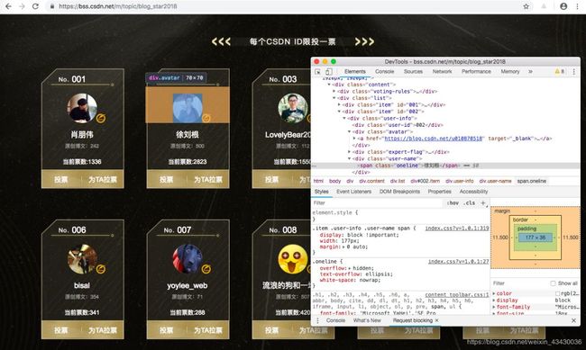Switch to the Elements panel tab
Screen dimensions: 586x350
click(354, 71)
